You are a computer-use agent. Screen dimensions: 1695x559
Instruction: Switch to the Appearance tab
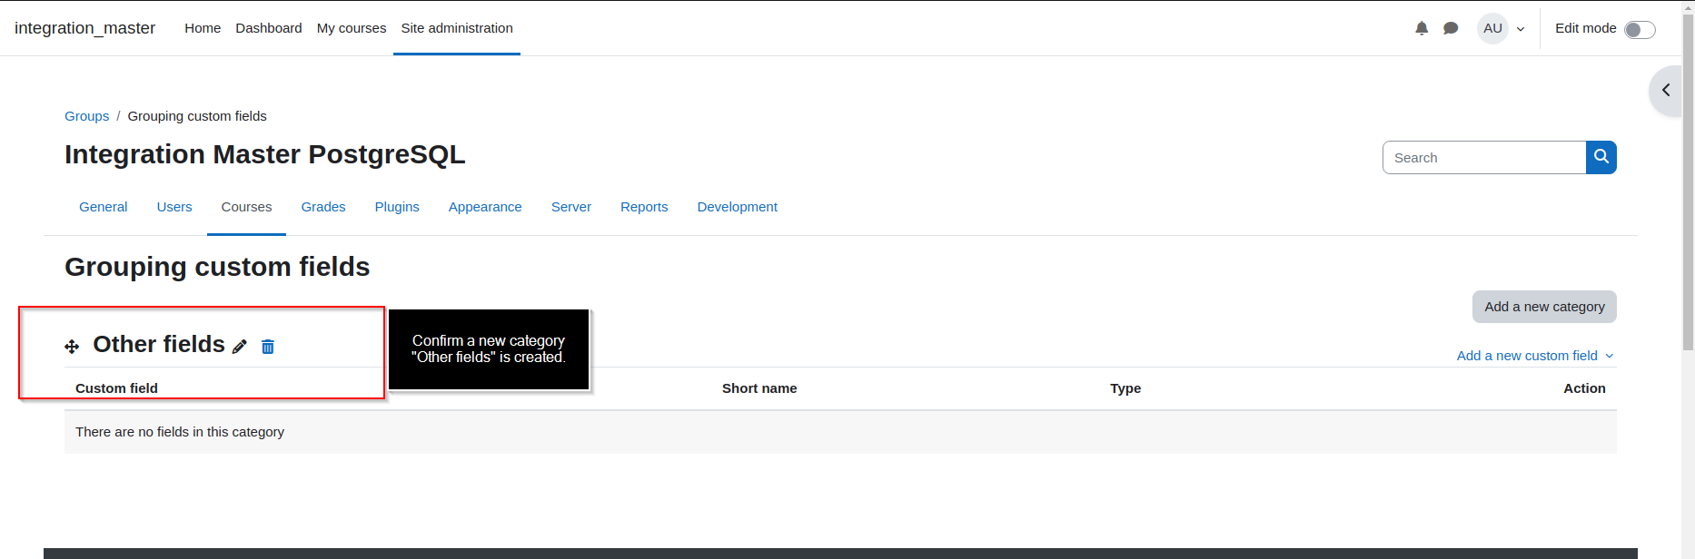pyautogui.click(x=485, y=207)
